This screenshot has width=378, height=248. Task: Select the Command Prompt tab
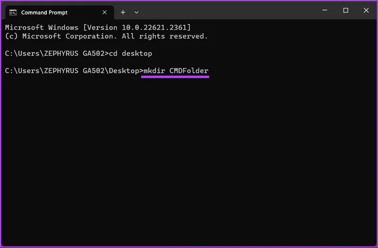pyautogui.click(x=60, y=12)
